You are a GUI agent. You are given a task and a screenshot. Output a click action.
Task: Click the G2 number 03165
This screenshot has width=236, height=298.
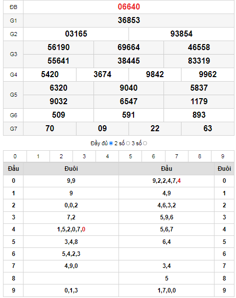click(x=76, y=34)
